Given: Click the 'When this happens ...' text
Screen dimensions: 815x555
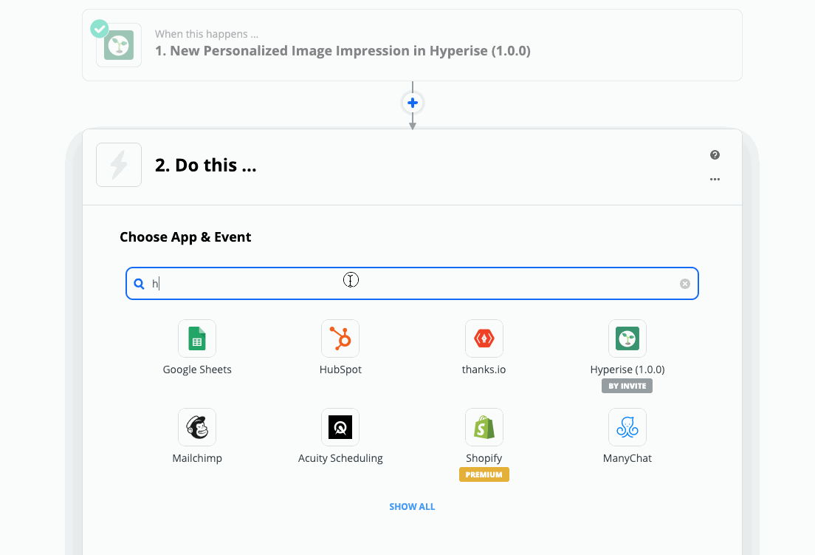Looking at the screenshot, I should point(207,34).
